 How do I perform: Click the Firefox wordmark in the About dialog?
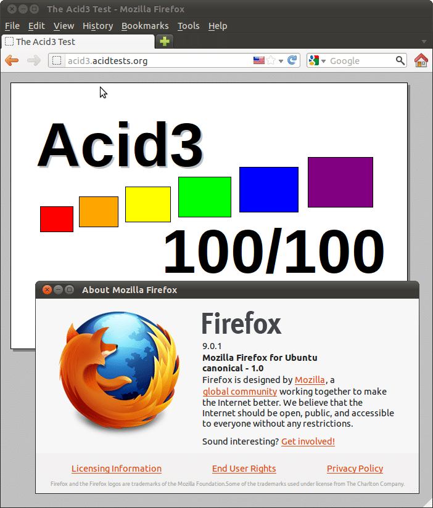pos(242,323)
